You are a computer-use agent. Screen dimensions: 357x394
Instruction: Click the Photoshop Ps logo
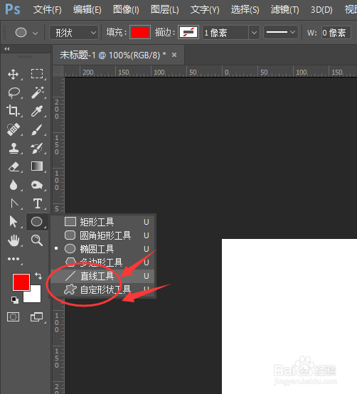[x=13, y=9]
